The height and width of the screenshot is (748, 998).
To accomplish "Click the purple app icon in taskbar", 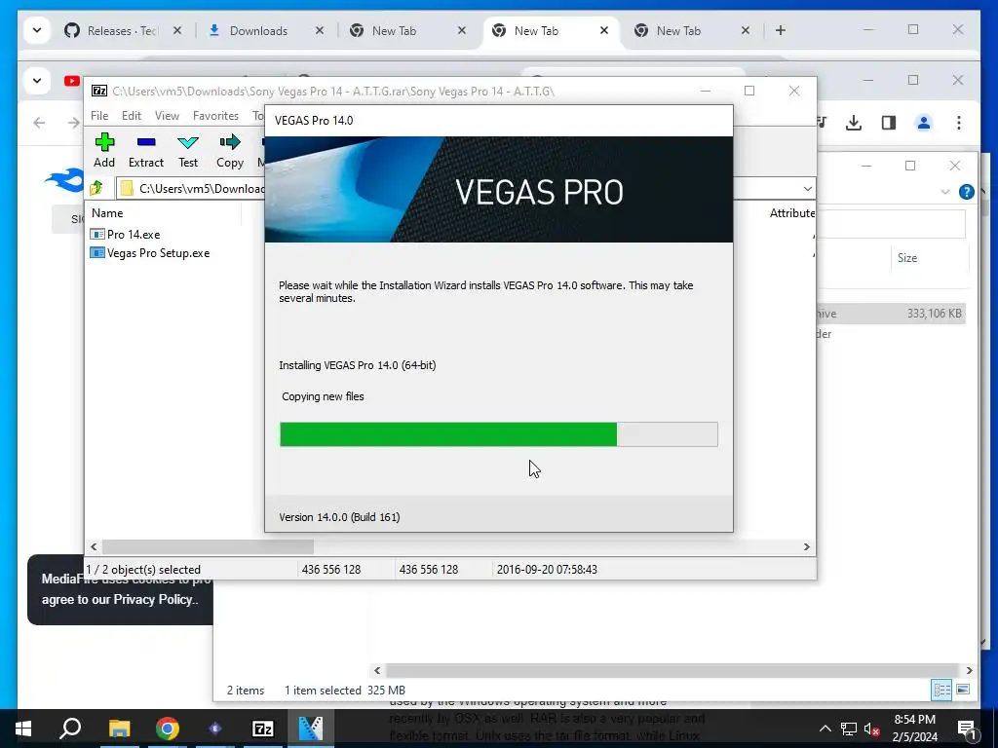I will tap(215, 729).
